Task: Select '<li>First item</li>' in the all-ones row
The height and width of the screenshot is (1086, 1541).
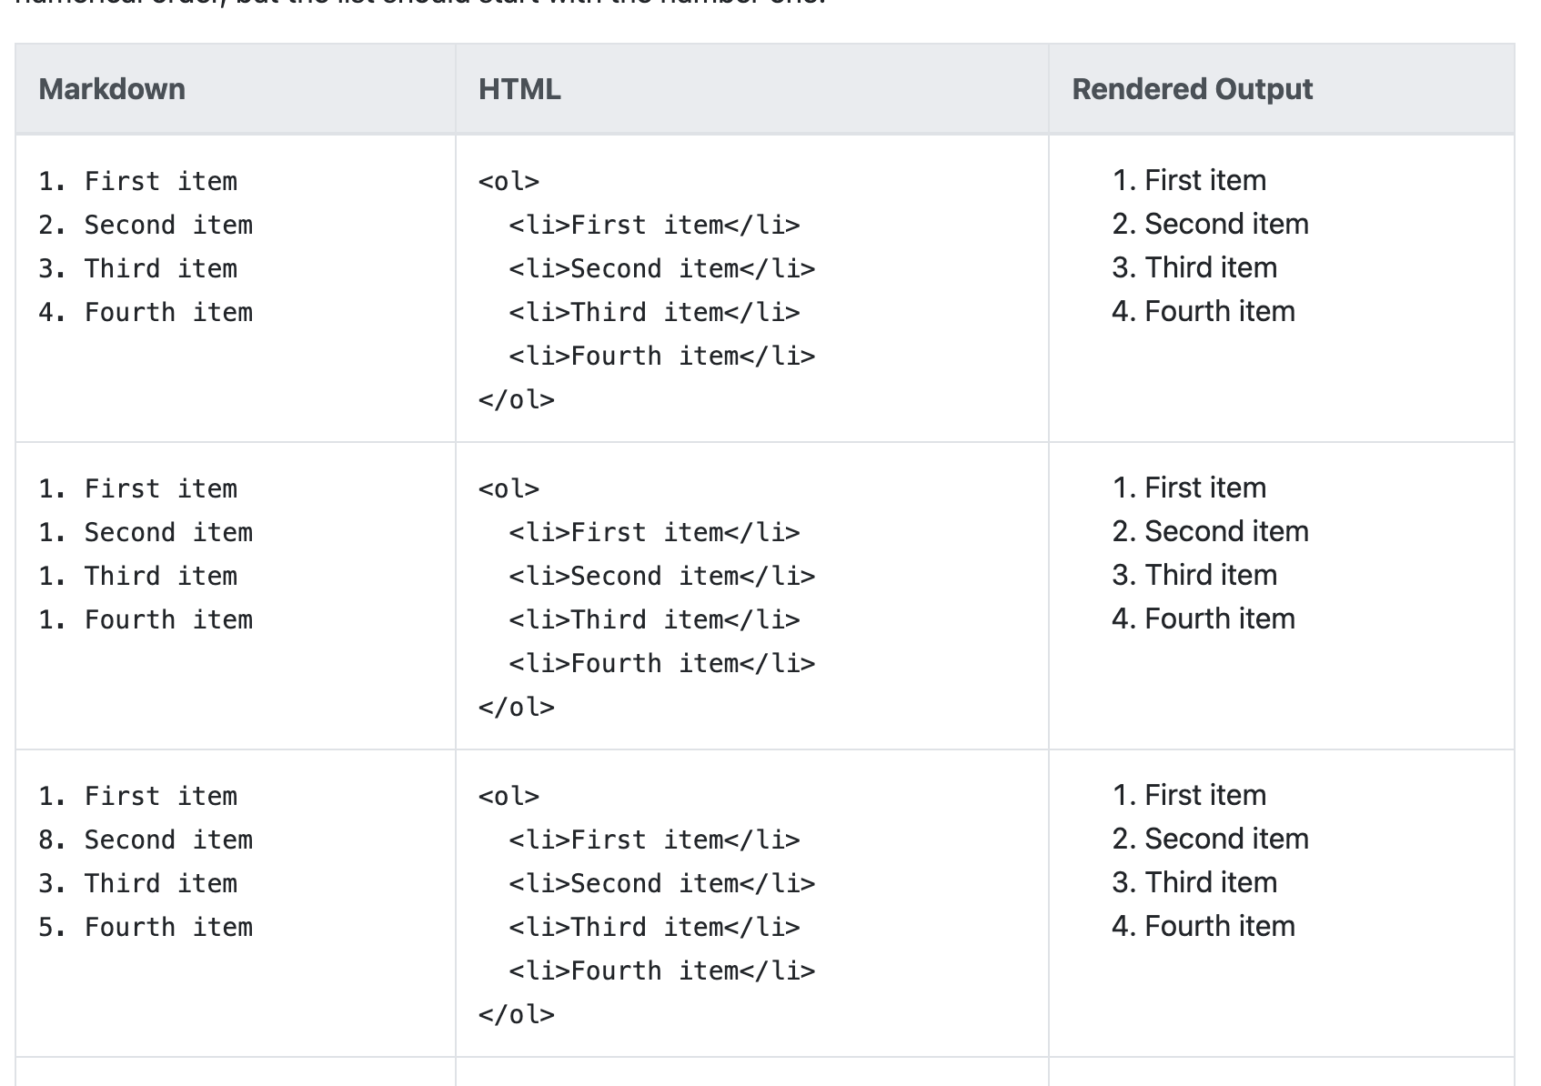Action: pyautogui.click(x=655, y=532)
